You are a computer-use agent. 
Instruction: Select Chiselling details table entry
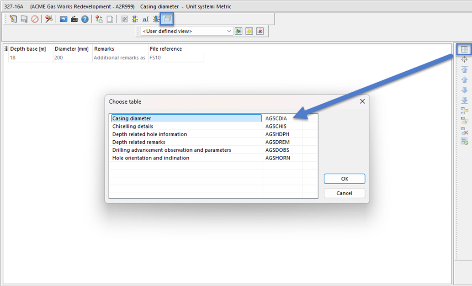tap(133, 127)
